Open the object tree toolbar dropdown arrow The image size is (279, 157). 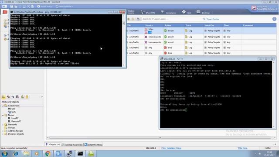pyautogui.click(x=42, y=97)
